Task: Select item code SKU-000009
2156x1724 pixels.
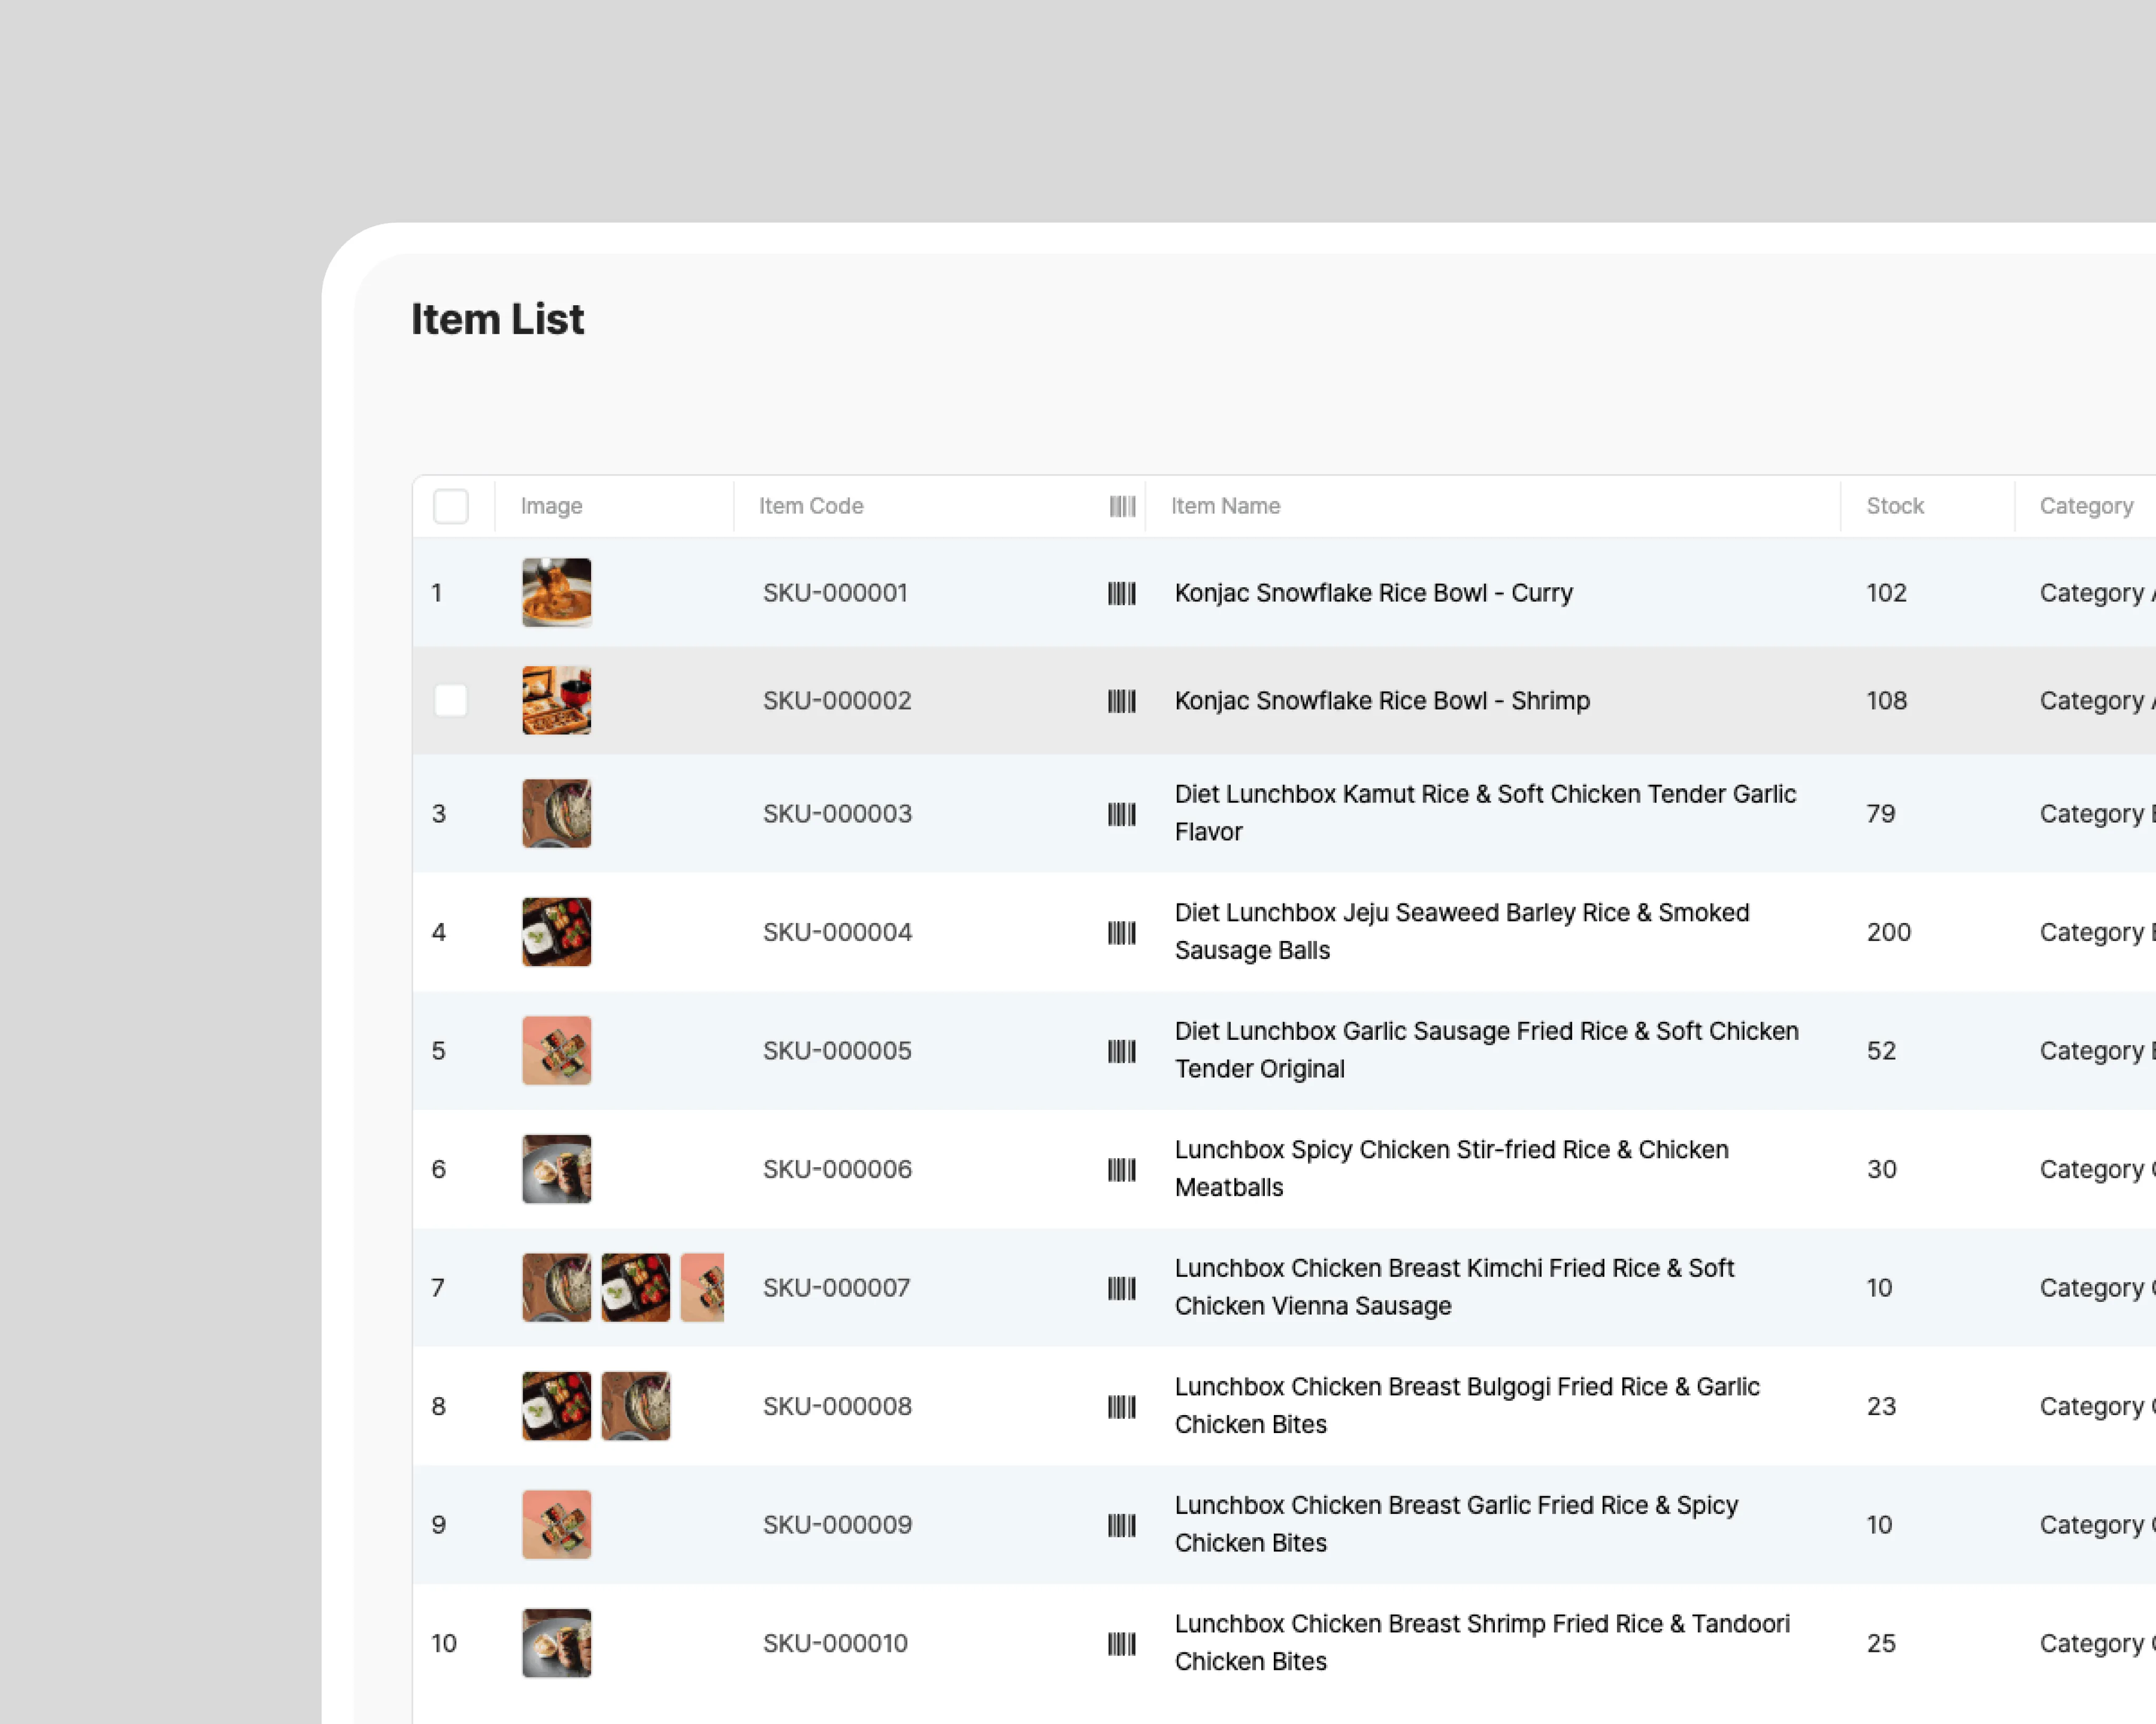Action: coord(838,1525)
